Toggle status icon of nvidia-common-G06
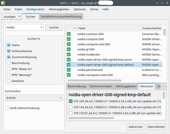The height and width of the screenshot is (134, 170). click(x=69, y=34)
